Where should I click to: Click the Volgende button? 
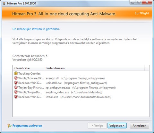(x=117, y=126)
